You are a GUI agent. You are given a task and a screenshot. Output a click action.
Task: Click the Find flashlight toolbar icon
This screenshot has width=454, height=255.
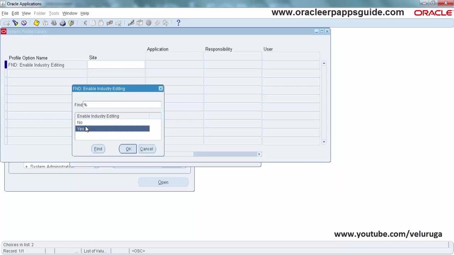click(x=15, y=23)
